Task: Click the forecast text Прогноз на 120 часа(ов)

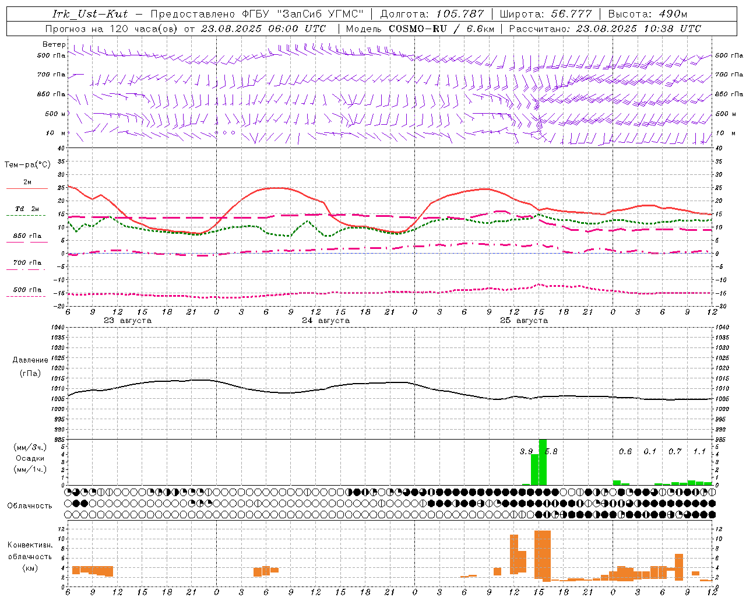Action: point(112,29)
